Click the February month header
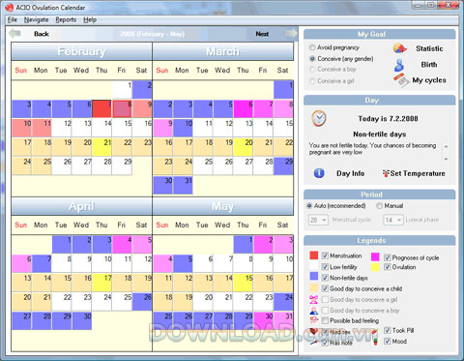 coord(81,51)
